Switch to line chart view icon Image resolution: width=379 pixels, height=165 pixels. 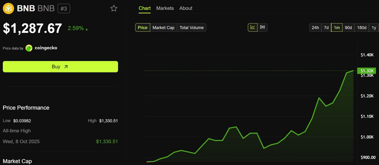pyautogui.click(x=253, y=27)
